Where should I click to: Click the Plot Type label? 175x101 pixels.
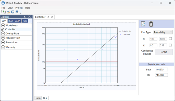pos(146,32)
